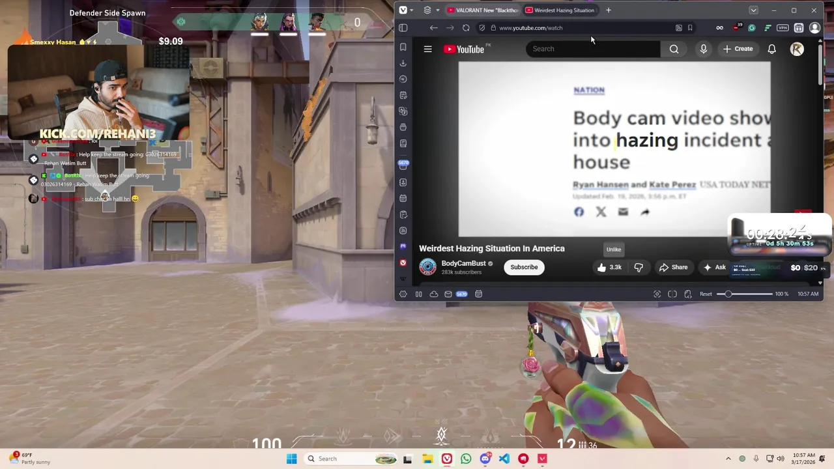Switch to the VALORANT New Blackthorn tab
Viewport: 834px width, 469px height.
[482, 10]
